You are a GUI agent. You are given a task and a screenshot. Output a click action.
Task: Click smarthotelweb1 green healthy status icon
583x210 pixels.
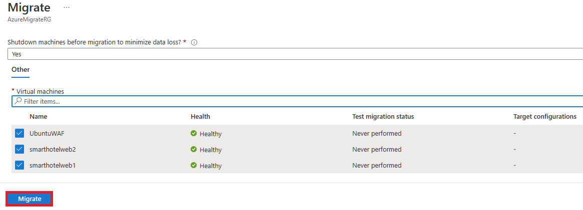click(x=193, y=165)
